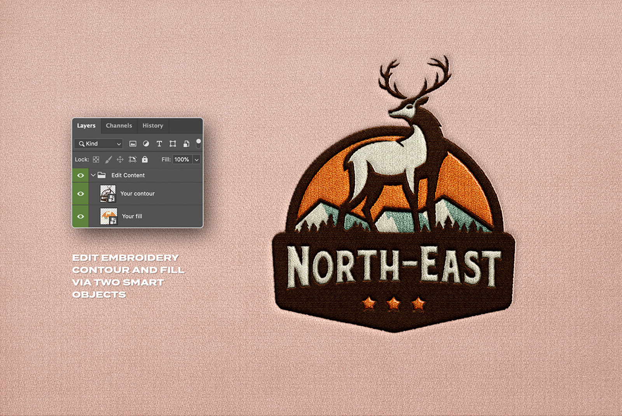
Task: Filter layers by type layers
Action: point(159,144)
